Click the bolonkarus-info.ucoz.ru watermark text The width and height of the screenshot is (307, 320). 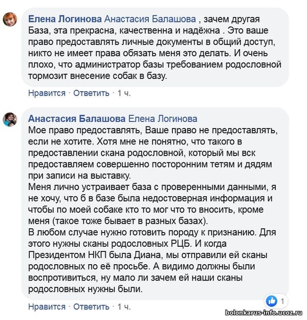[x=264, y=313]
